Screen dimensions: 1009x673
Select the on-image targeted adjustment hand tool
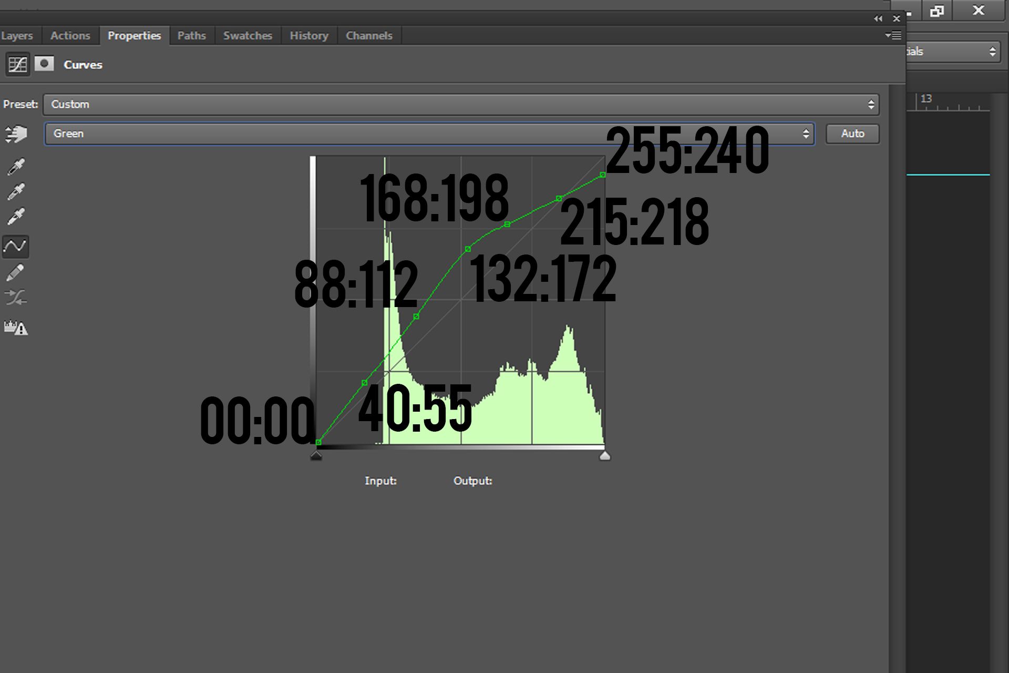pos(16,134)
